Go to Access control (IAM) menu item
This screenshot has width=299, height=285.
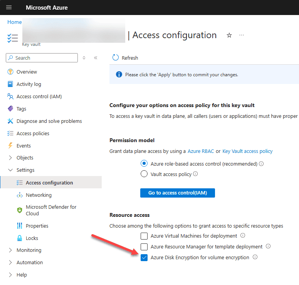pos(39,96)
